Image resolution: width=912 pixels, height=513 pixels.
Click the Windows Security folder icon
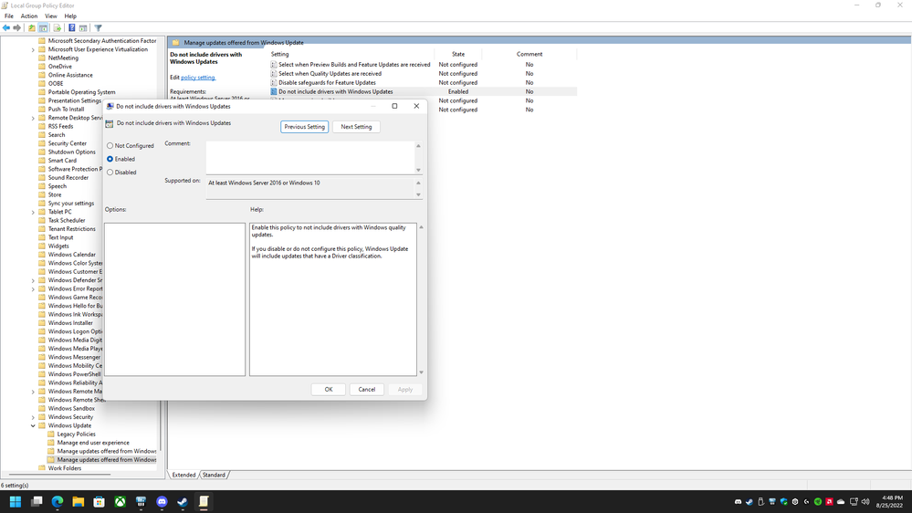click(42, 417)
